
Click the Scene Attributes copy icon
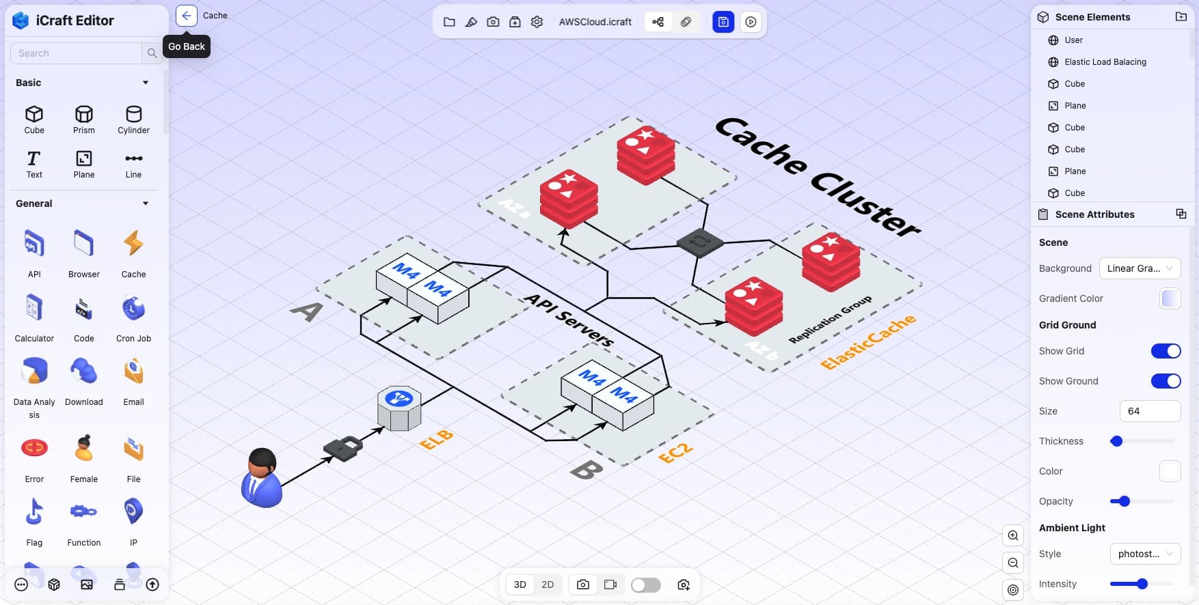(x=1181, y=214)
